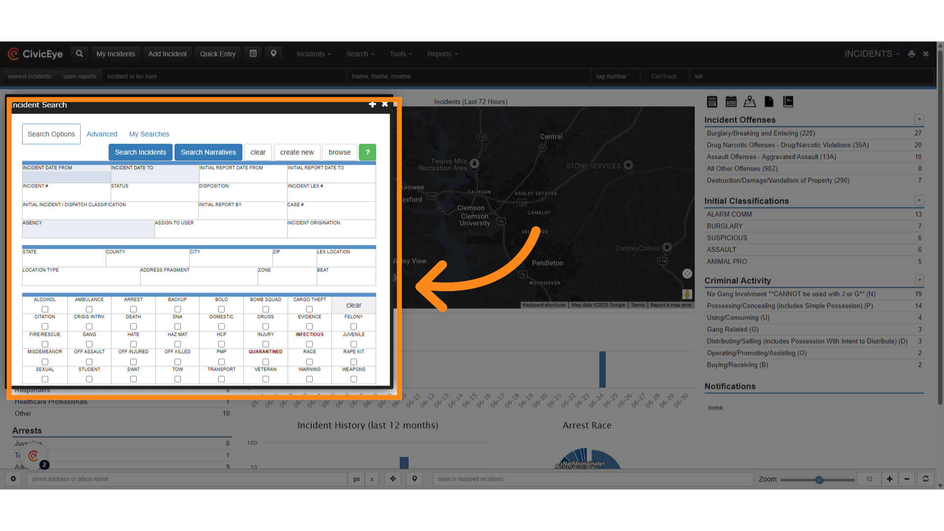Enable the WEAPONS checkbox
This screenshot has width=944, height=531.
click(x=354, y=379)
